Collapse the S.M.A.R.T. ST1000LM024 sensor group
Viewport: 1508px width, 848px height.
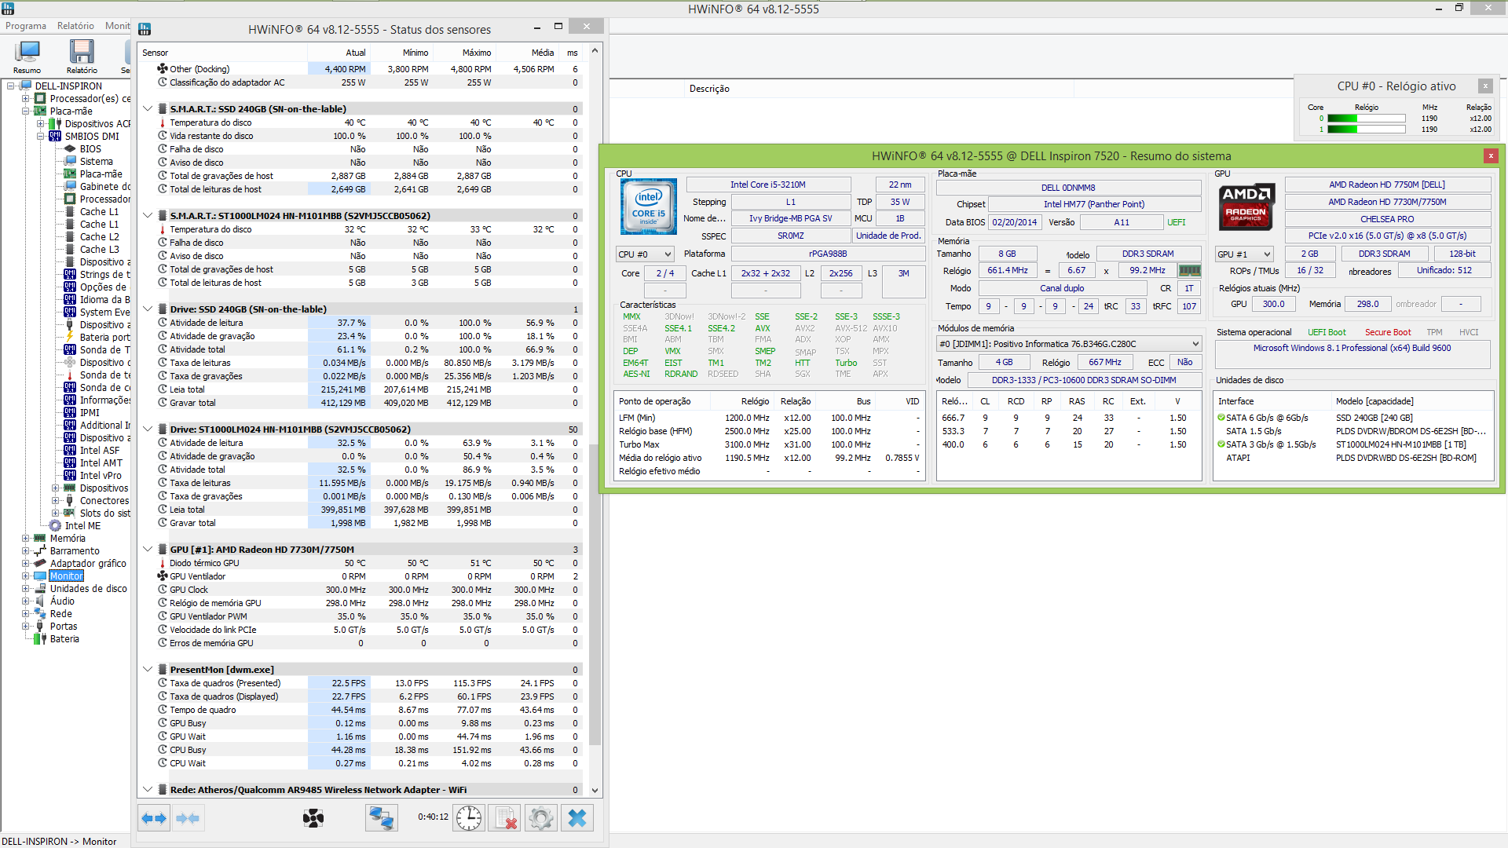(x=148, y=216)
